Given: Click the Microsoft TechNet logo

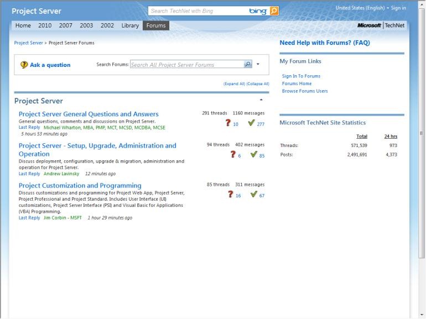Looking at the screenshot, I should tap(381, 25).
